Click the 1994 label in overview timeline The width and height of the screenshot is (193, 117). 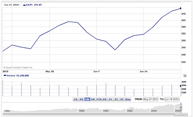[x=106, y=111]
